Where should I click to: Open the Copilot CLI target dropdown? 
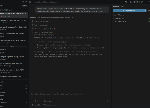click(36, 105)
